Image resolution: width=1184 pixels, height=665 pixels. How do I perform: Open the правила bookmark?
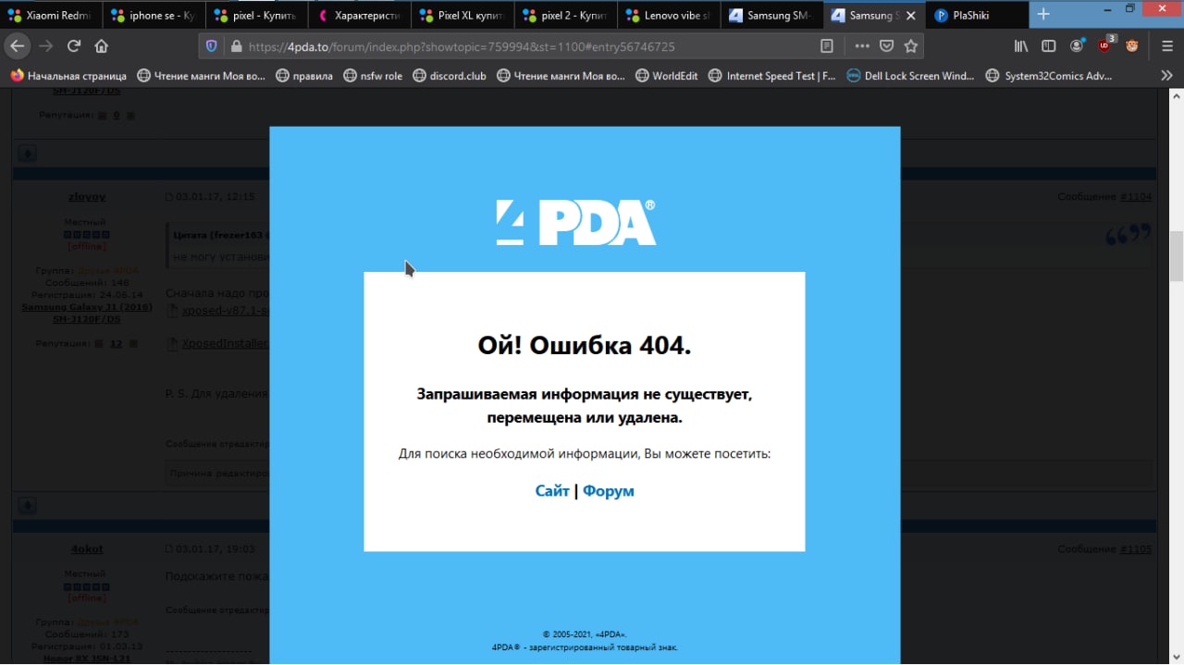coord(304,76)
